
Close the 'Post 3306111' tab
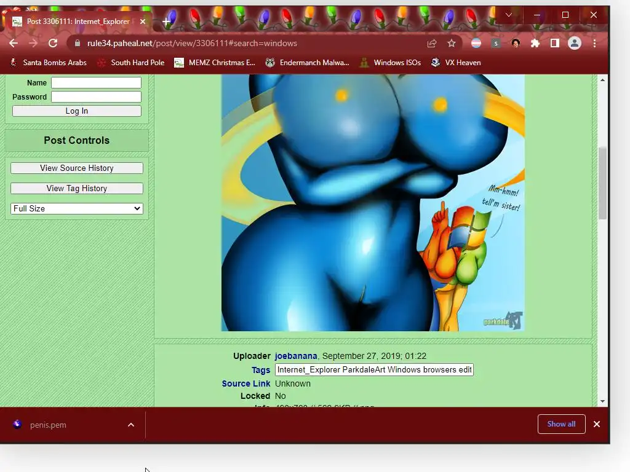[143, 22]
